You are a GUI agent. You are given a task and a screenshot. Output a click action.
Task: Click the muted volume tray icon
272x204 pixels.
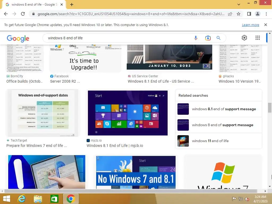(247, 199)
